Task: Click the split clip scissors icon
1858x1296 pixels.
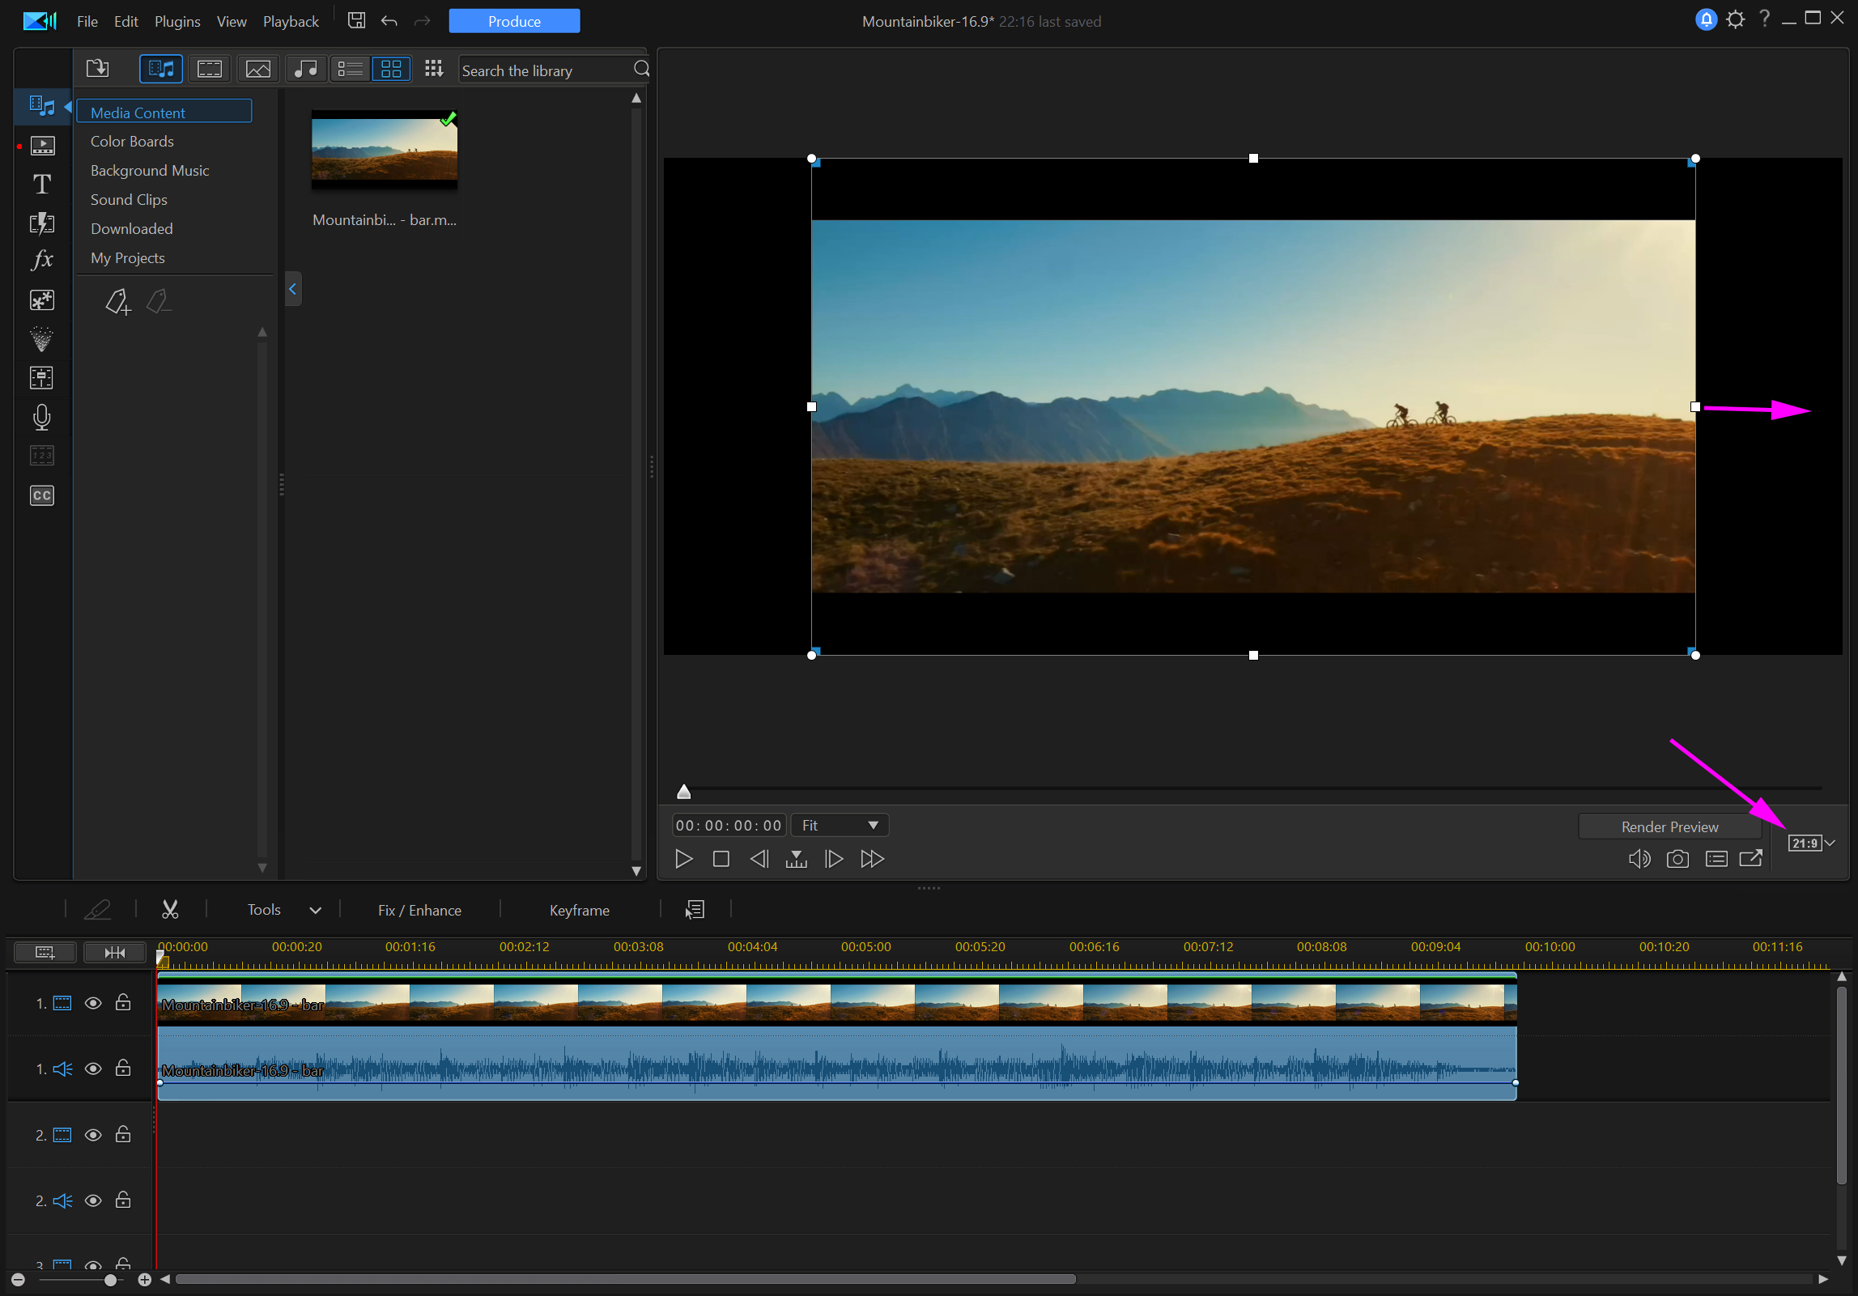Action: pos(170,910)
